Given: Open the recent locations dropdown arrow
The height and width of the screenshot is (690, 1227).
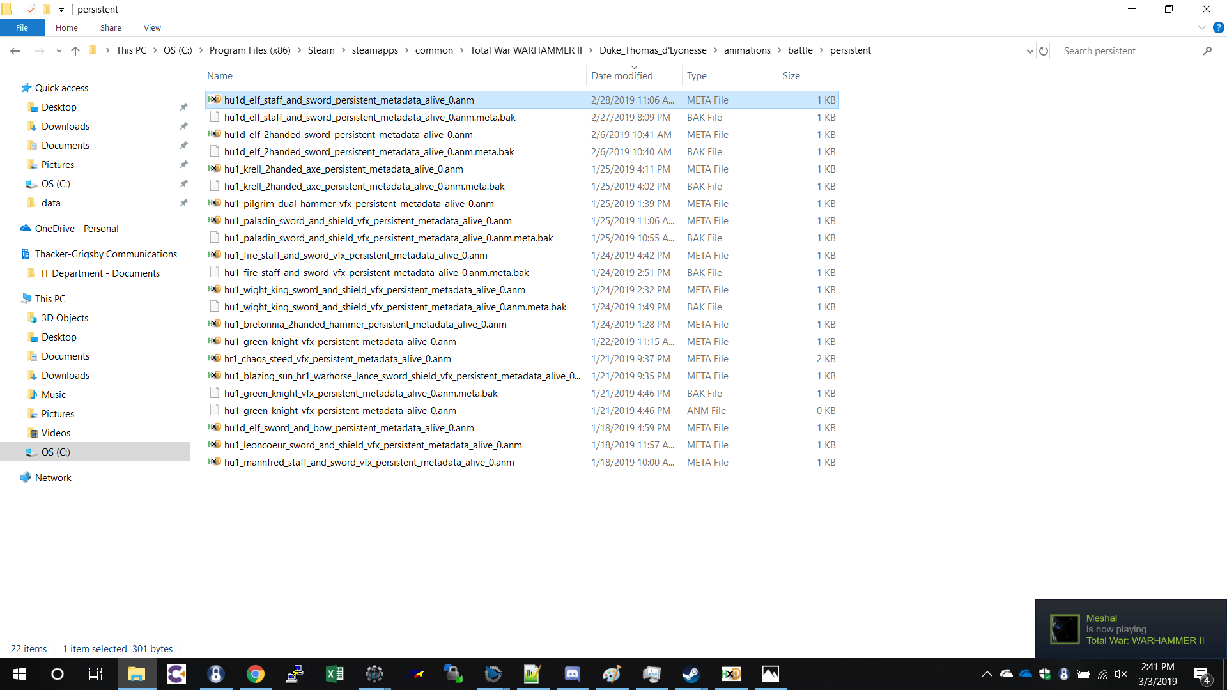Looking at the screenshot, I should 59,51.
